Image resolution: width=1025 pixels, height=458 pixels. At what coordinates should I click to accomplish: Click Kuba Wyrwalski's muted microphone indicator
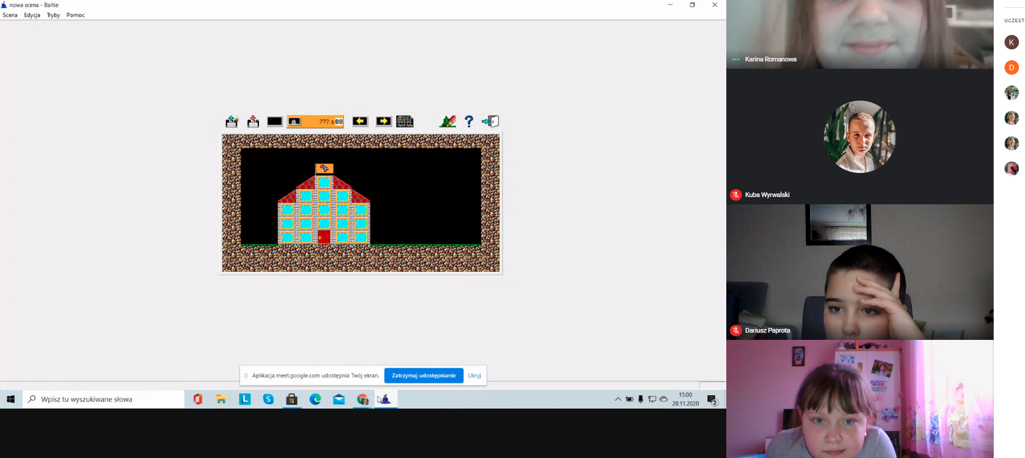coord(736,195)
